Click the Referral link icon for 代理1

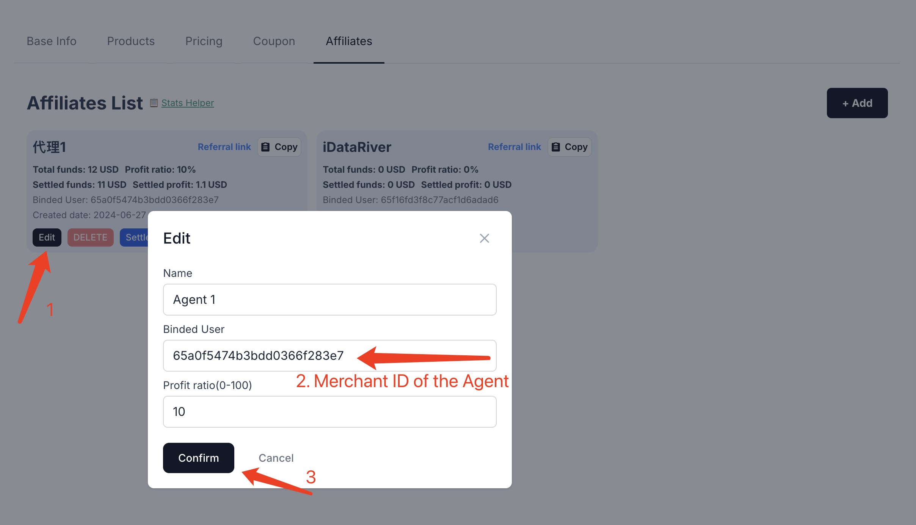224,147
